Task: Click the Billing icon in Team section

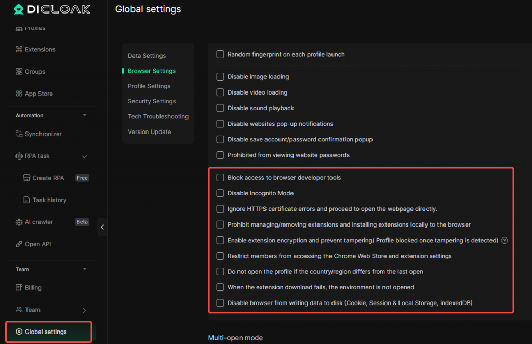Action: pos(19,288)
